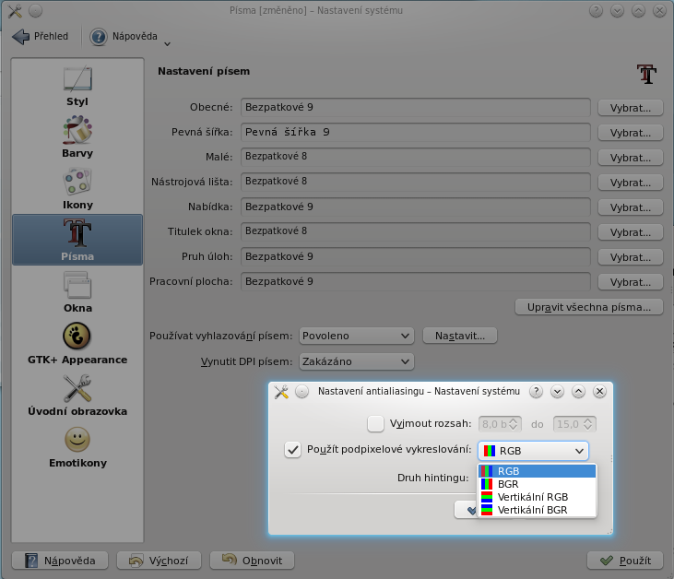Click the Použít apply button

pyautogui.click(x=625, y=561)
